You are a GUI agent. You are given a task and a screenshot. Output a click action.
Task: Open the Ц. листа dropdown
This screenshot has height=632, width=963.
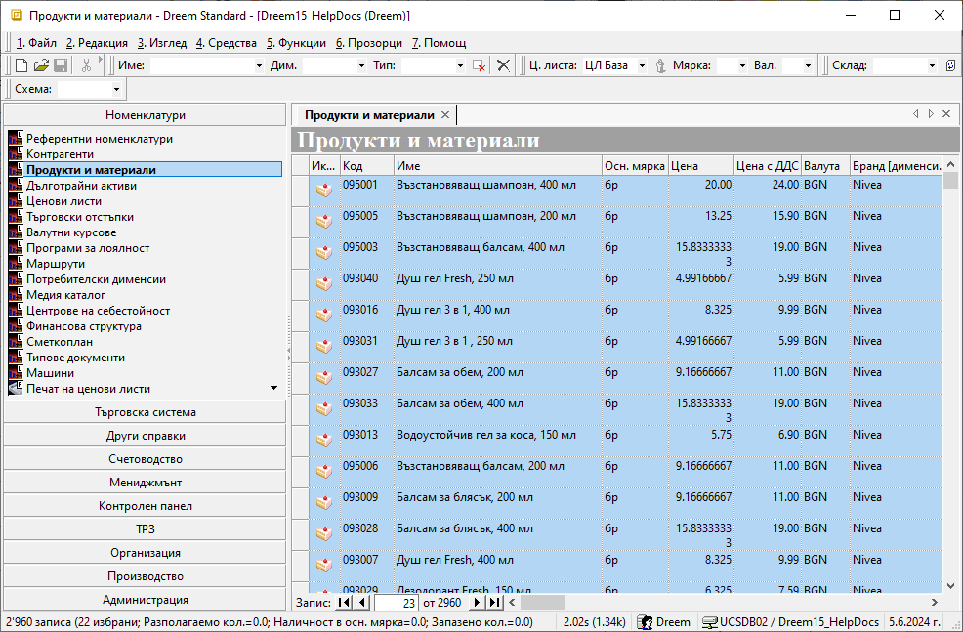[x=642, y=65]
